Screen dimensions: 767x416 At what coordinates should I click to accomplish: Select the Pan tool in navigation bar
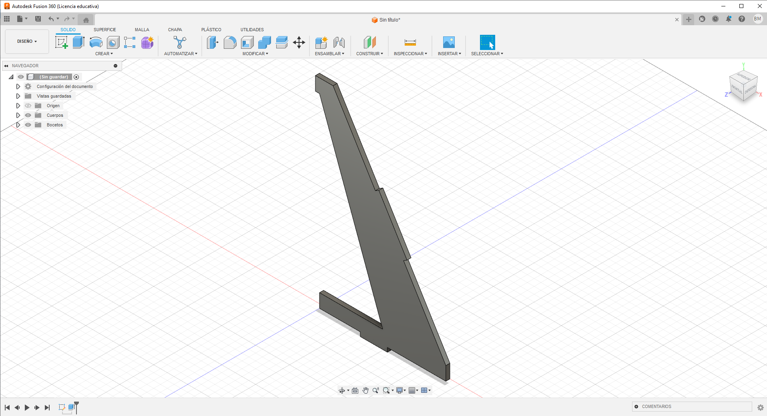click(x=365, y=390)
